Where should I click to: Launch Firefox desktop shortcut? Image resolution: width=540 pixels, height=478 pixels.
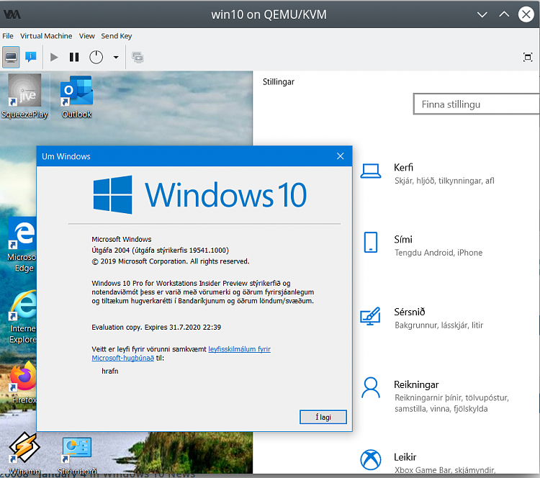(24, 383)
